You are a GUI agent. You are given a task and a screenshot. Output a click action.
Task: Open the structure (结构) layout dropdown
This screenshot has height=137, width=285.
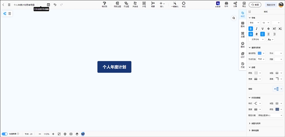tap(278, 89)
